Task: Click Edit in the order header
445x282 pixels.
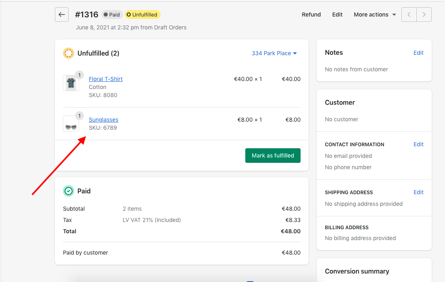Action: point(337,15)
